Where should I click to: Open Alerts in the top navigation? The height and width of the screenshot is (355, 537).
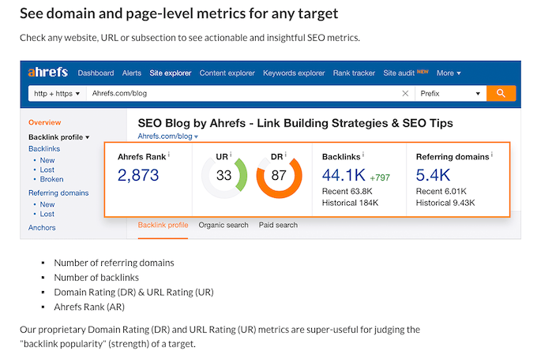point(132,73)
